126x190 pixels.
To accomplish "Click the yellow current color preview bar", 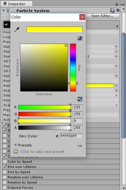I will coord(54,30).
